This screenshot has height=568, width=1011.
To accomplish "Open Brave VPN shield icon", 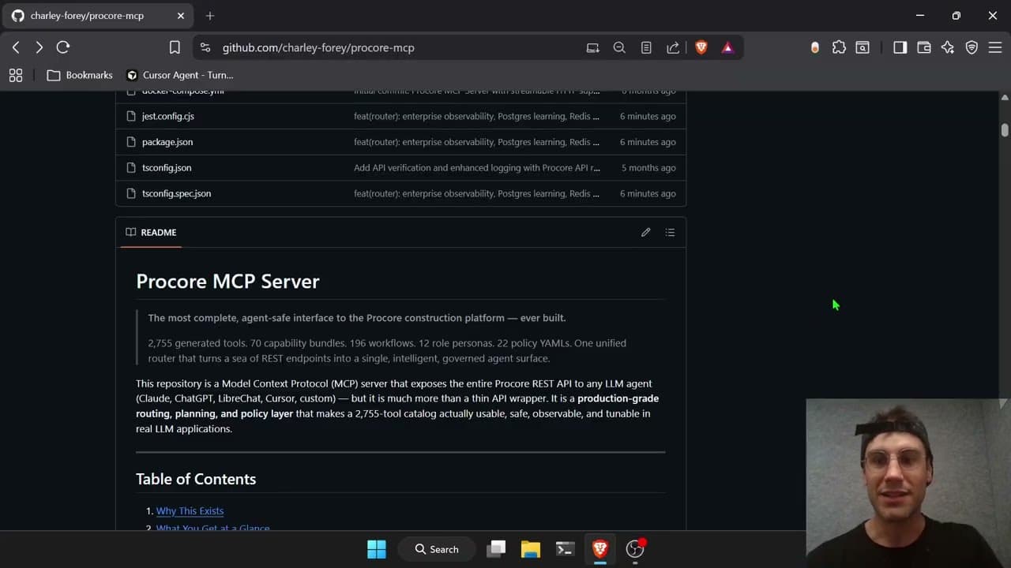I will click(972, 47).
